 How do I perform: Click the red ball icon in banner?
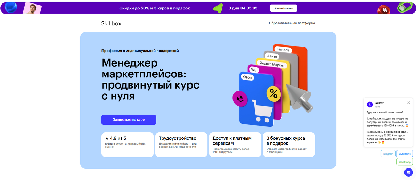(x=384, y=9)
